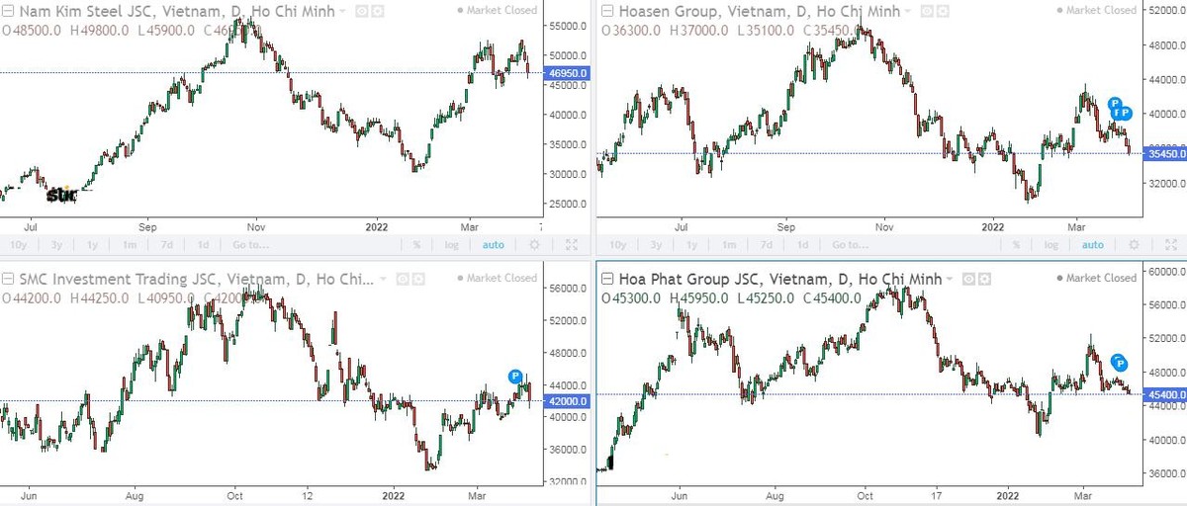Screen dimensions: 1187x506
Task: Toggle auto scale on Nam Kim chart
Action: pyautogui.click(x=493, y=245)
